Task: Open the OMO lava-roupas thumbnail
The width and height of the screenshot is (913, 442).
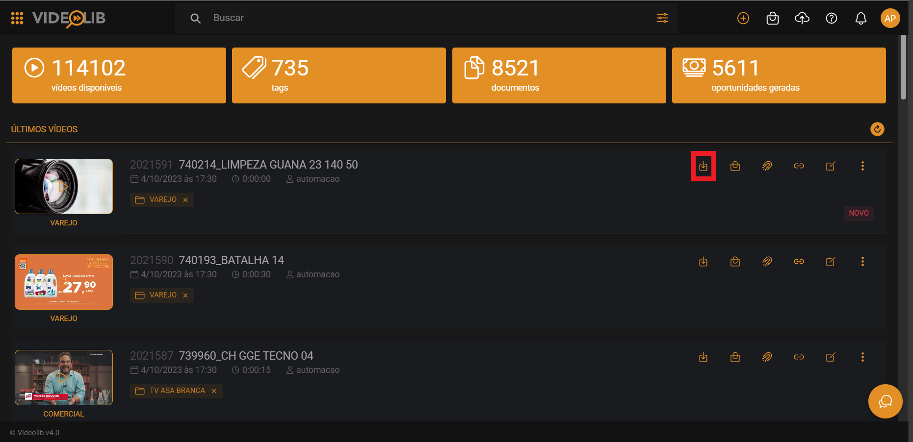Action: [64, 282]
